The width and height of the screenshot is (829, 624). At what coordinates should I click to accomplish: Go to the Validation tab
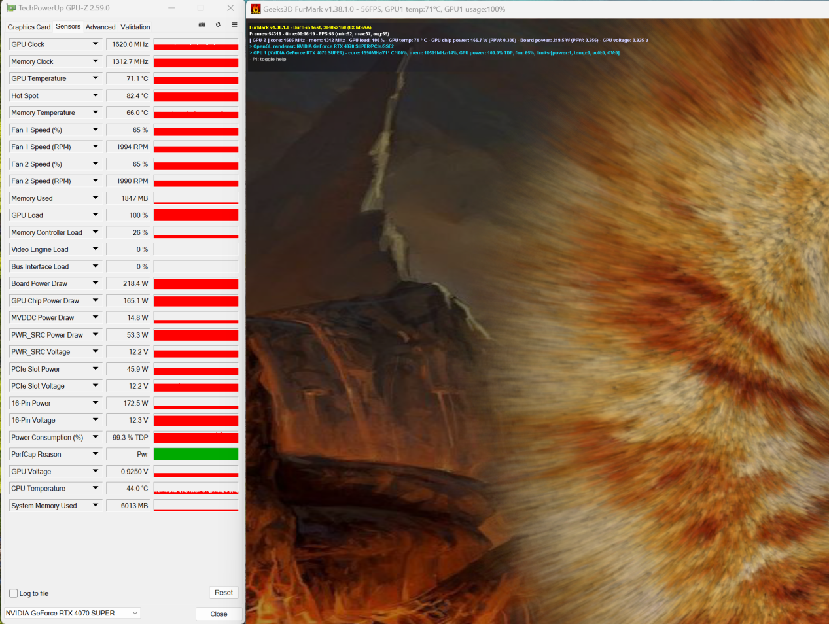tap(135, 27)
